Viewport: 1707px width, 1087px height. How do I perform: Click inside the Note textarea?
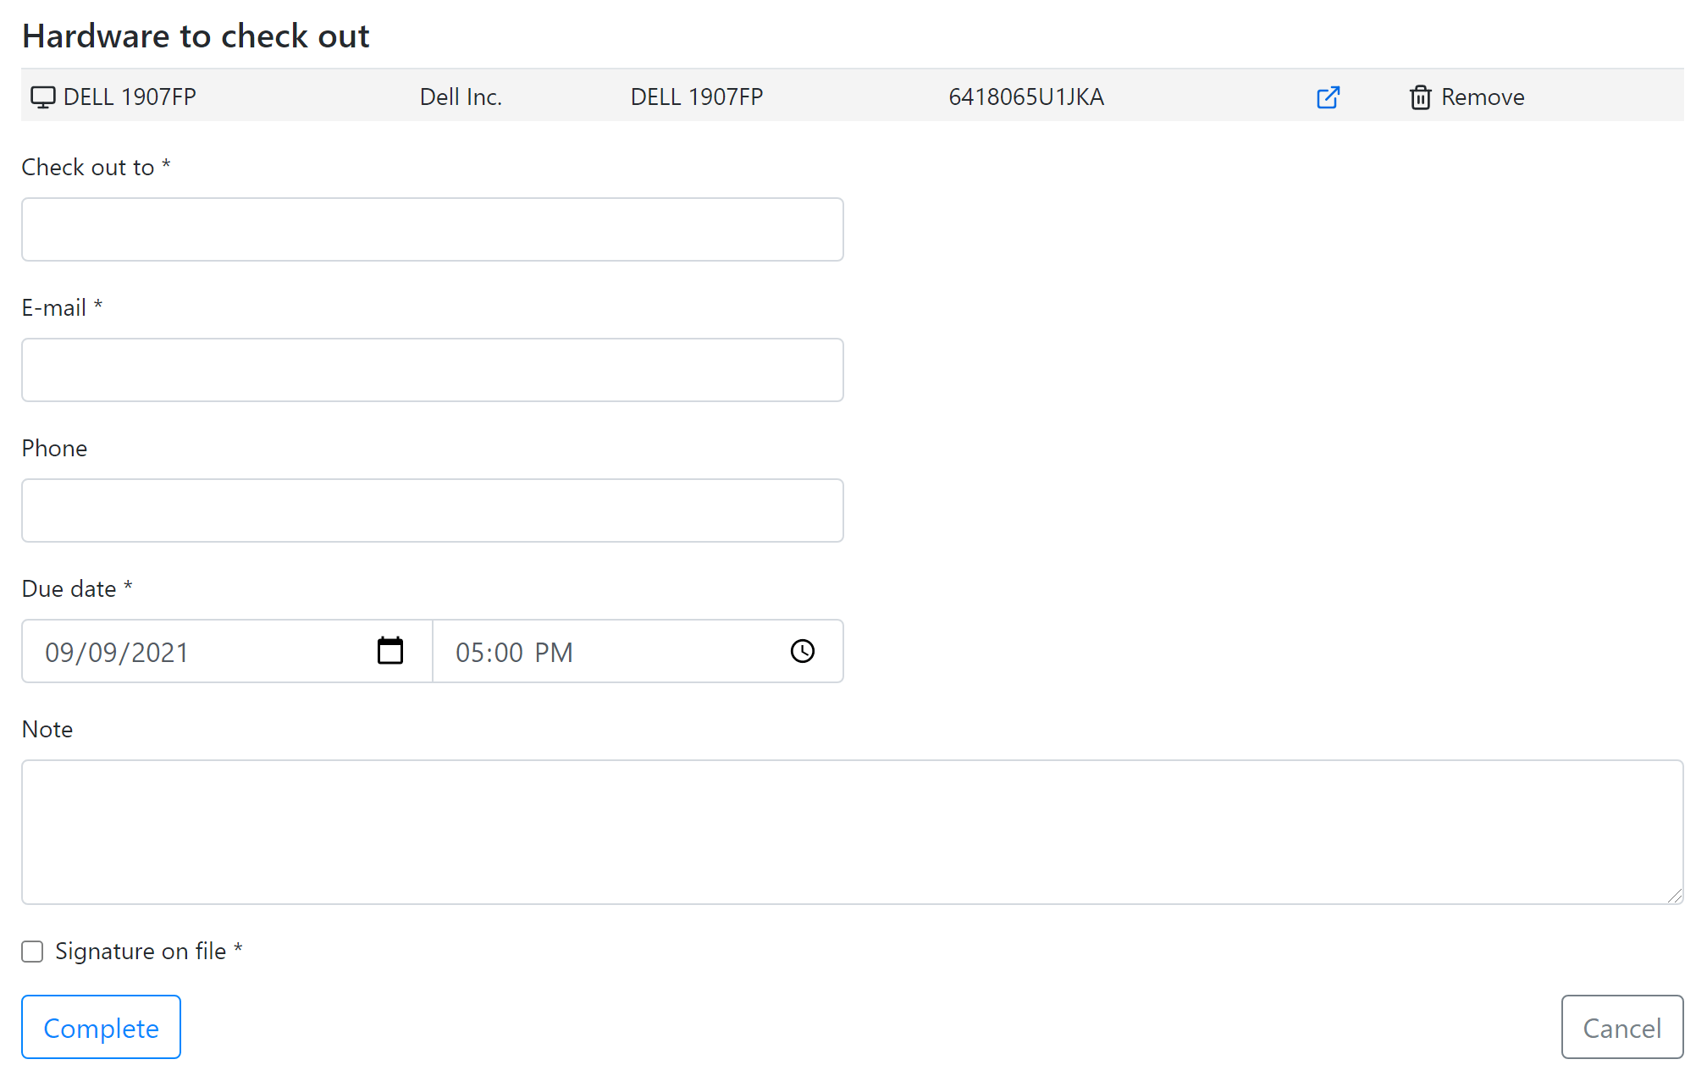pyautogui.click(x=847, y=831)
